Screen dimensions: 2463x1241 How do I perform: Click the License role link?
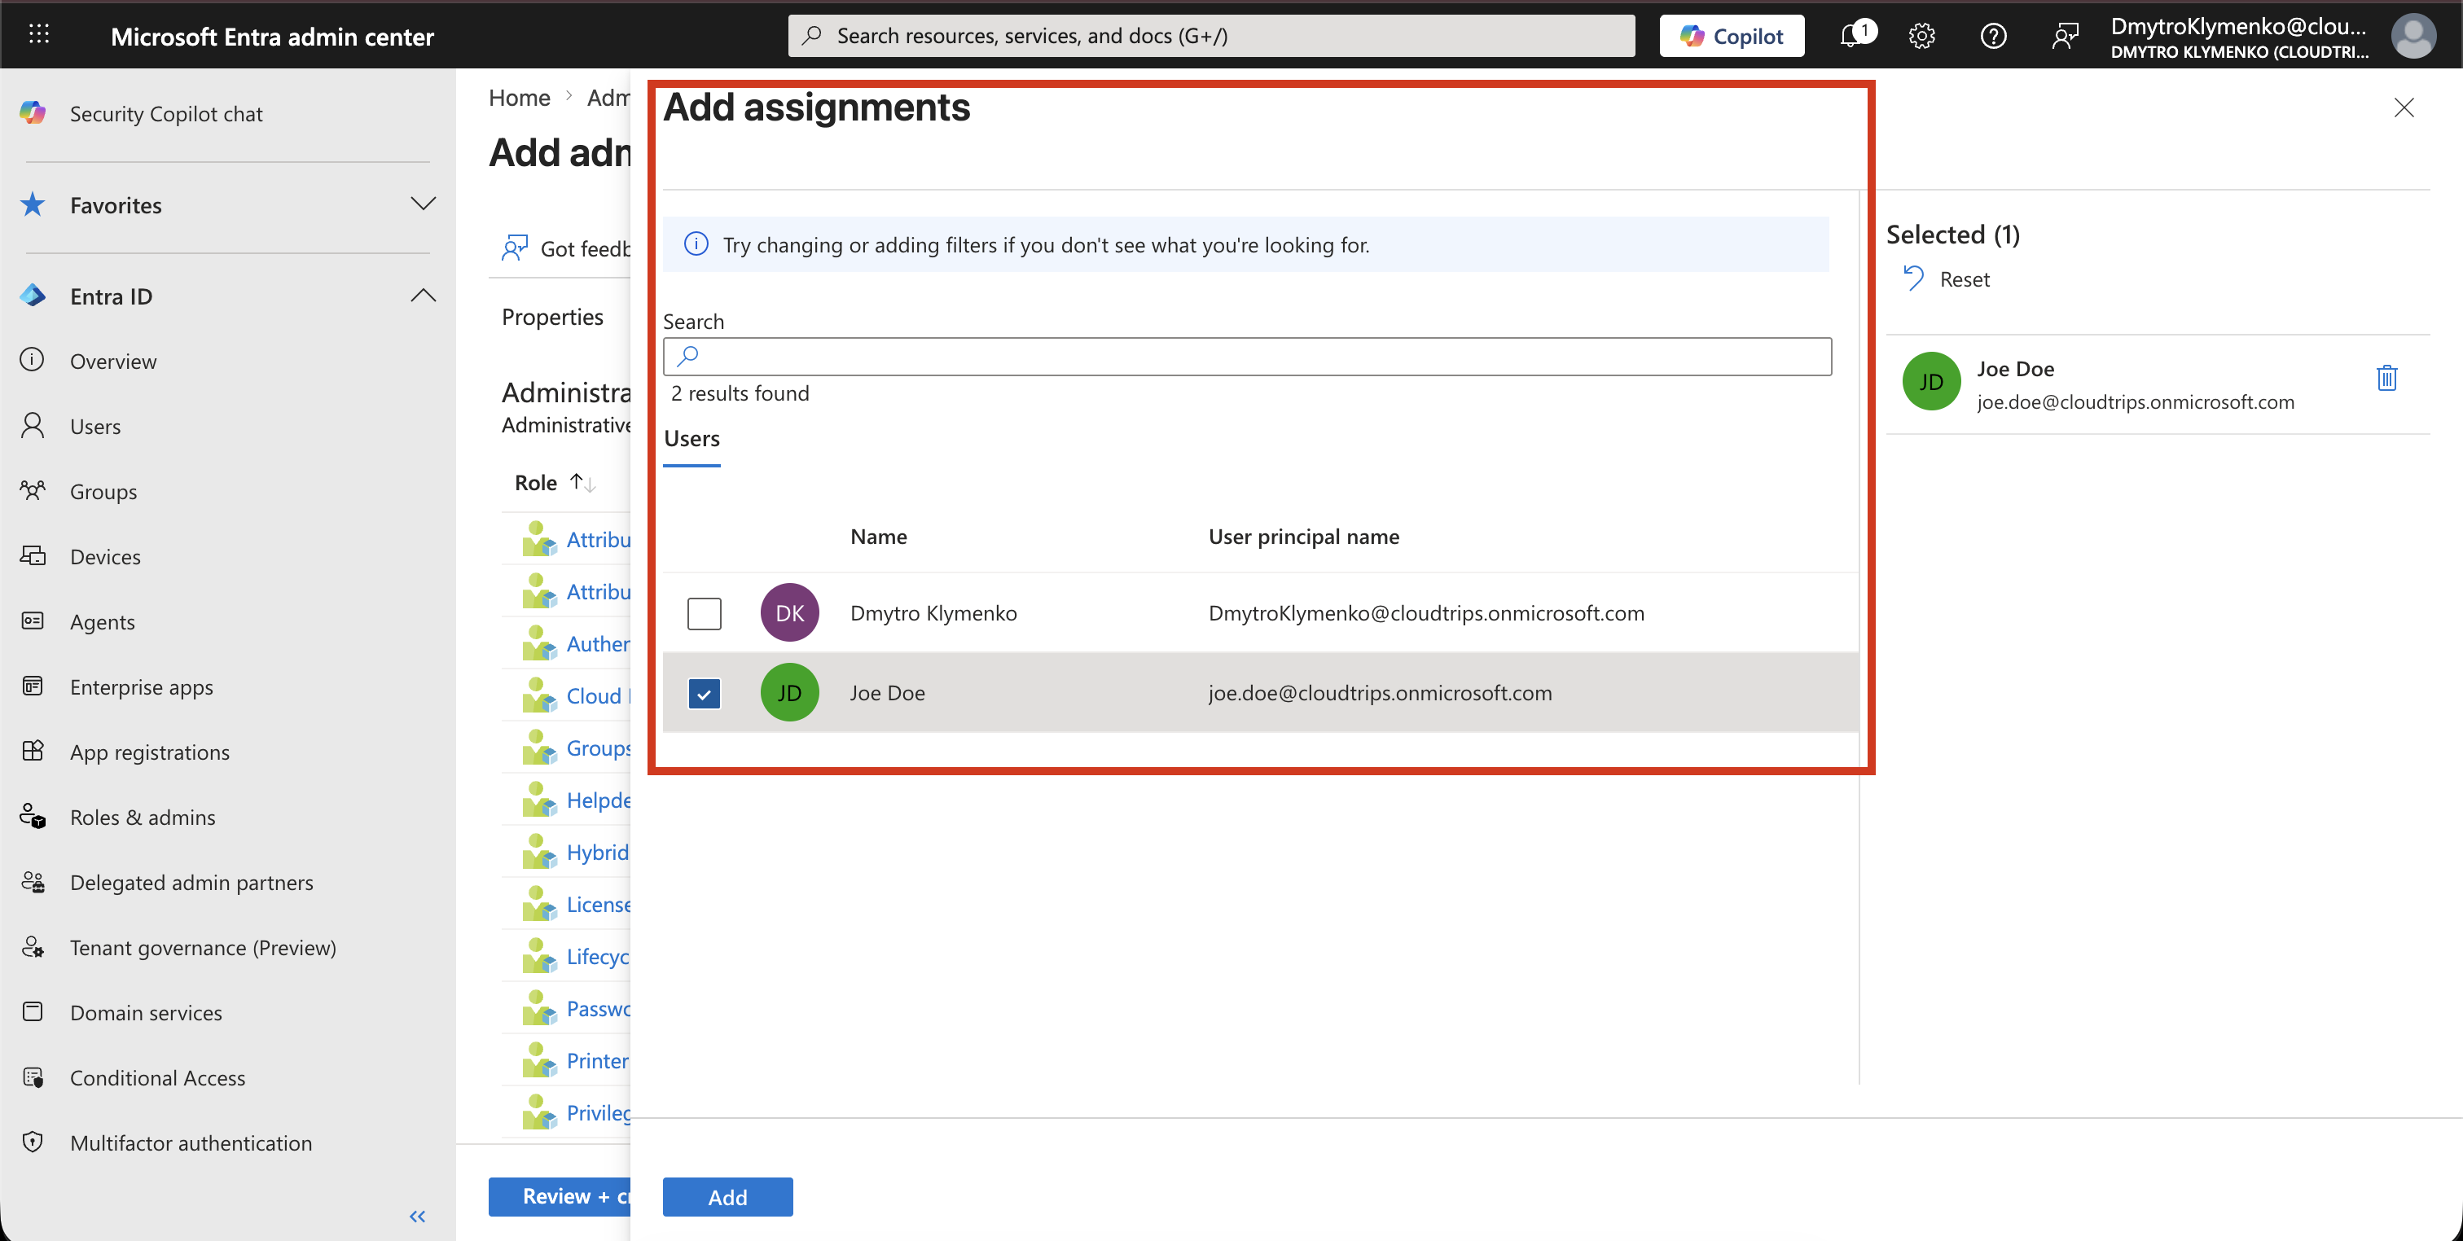coord(599,905)
